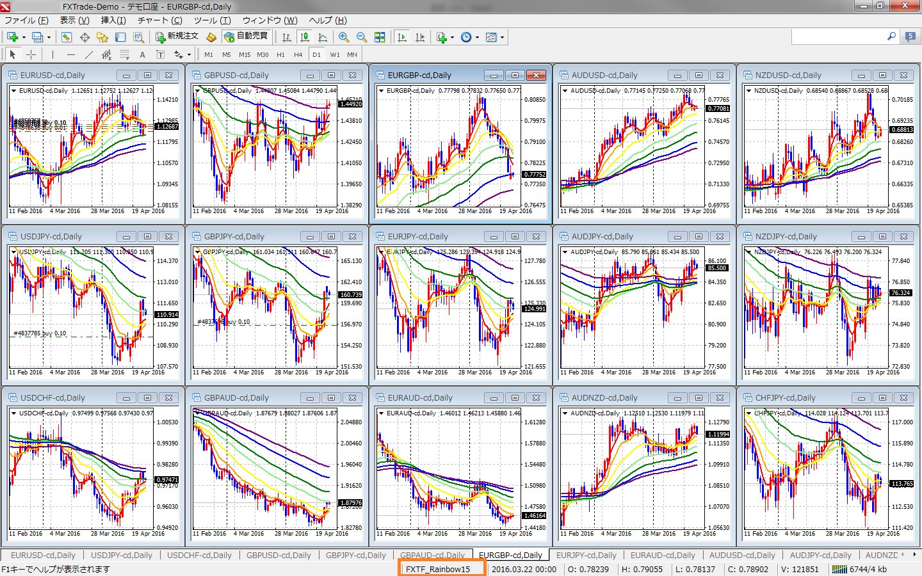The image size is (922, 576).
Task: Select the M30 timeframe button
Action: click(x=263, y=54)
